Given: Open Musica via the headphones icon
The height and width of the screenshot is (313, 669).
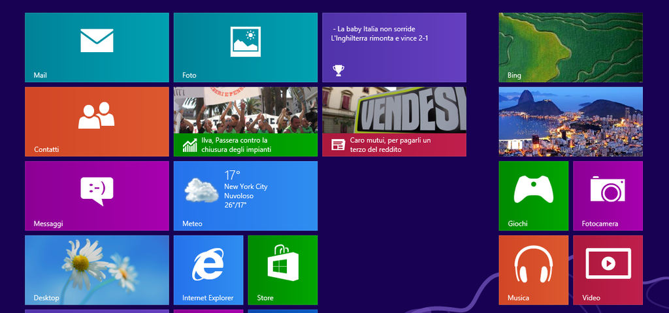Looking at the screenshot, I should 533,264.
